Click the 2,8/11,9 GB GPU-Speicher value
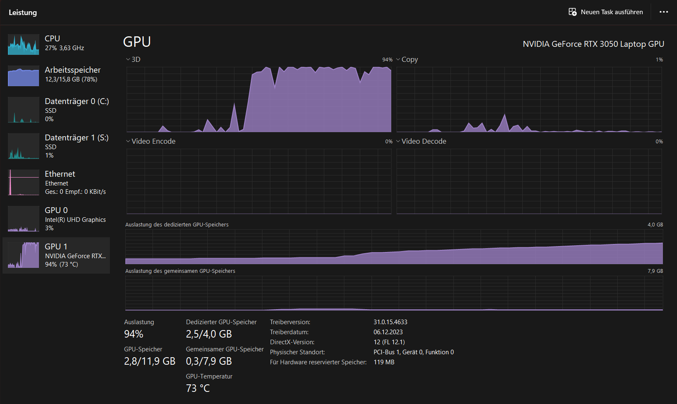Viewport: 677px width, 404px height. [x=150, y=361]
